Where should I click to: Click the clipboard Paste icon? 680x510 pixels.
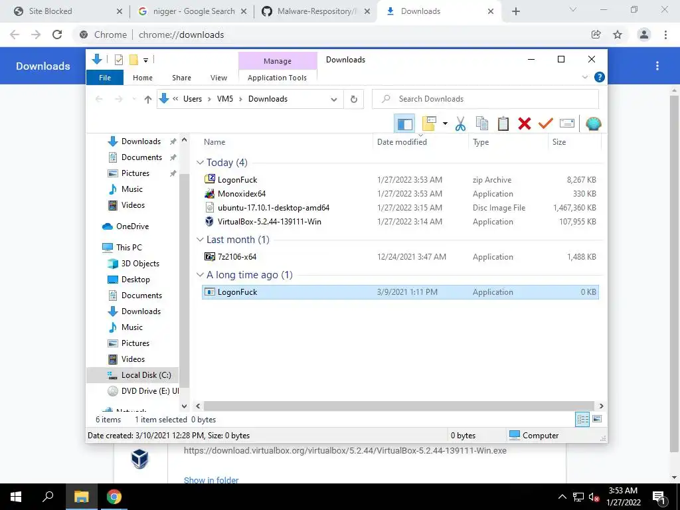point(503,124)
